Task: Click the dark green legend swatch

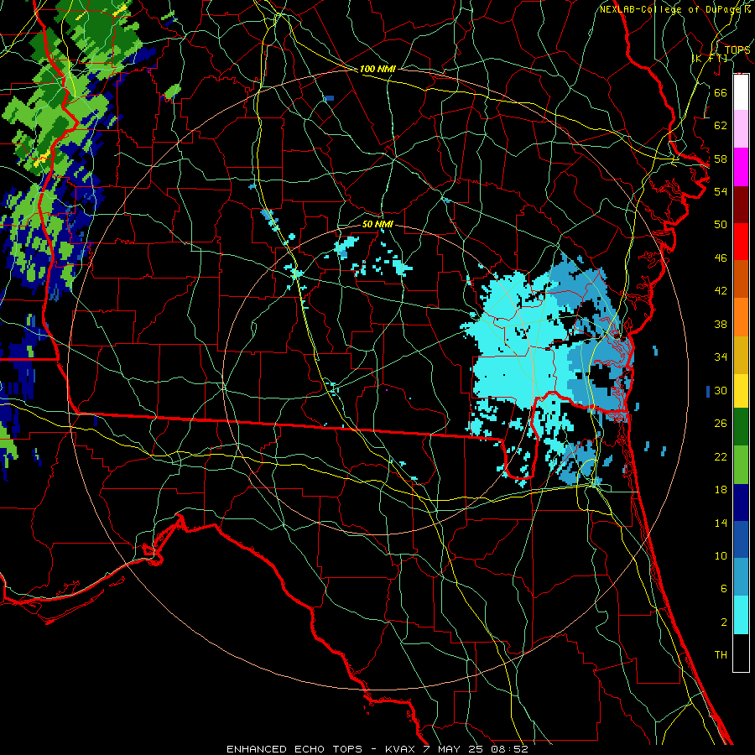Action: 741,427
